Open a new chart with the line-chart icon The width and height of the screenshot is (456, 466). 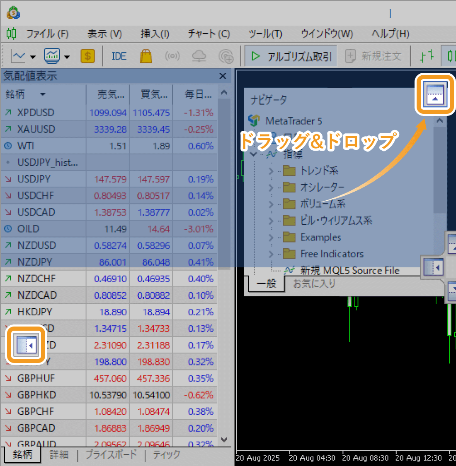pos(18,56)
